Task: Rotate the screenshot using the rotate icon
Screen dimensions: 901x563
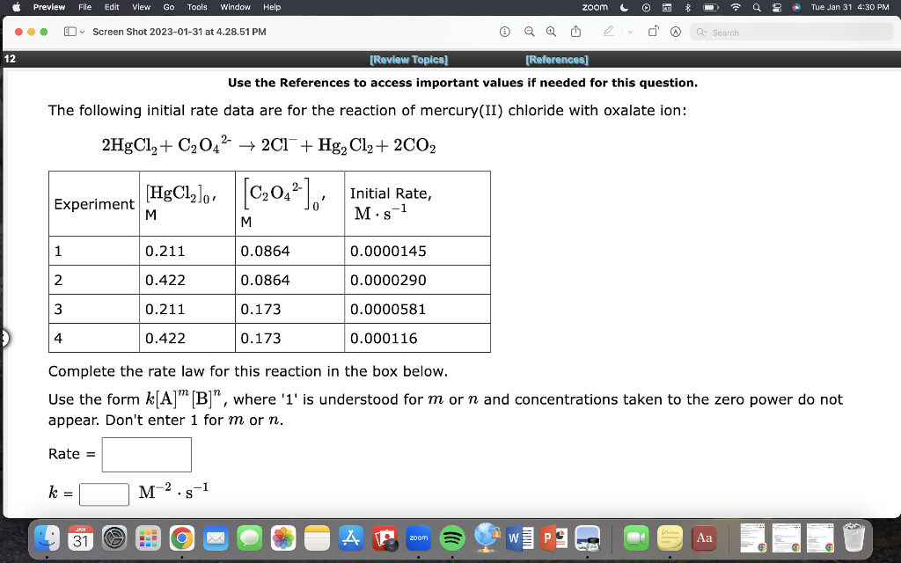Action: coord(655,31)
